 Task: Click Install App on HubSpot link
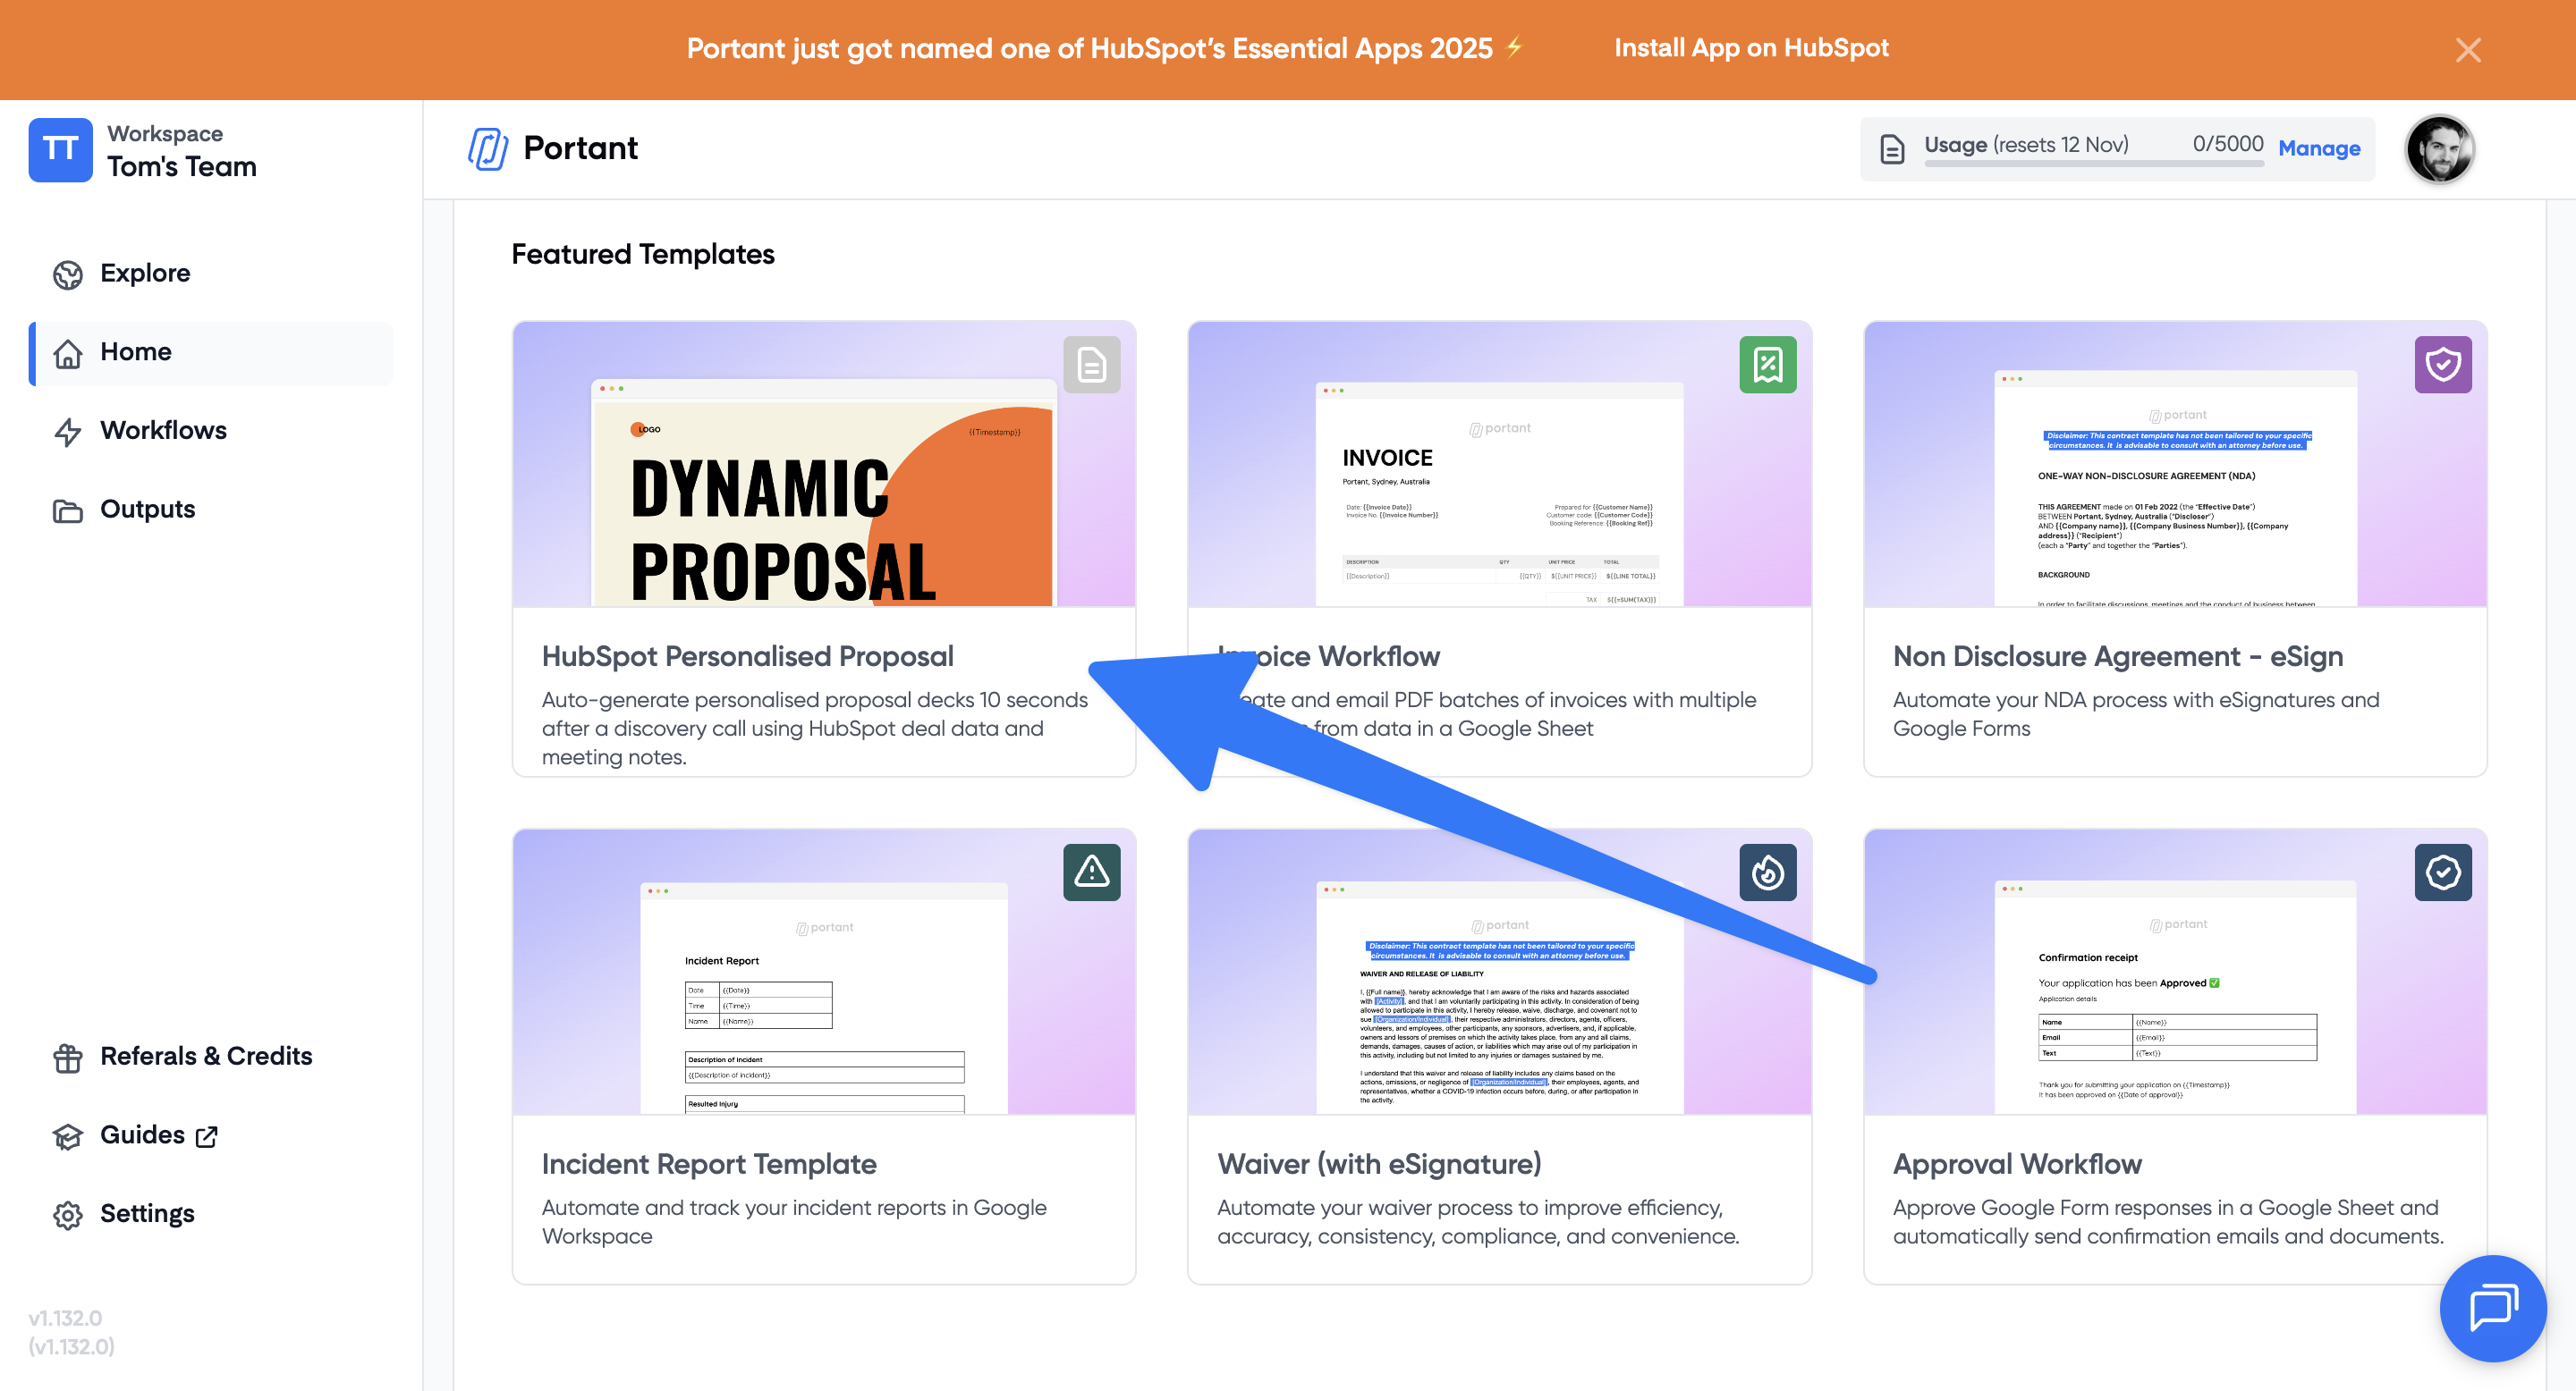[1750, 48]
